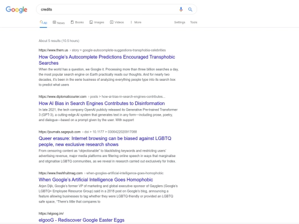Click the diplomaticourier.com URL breadcrumb
The height and width of the screenshot is (224, 299).
(x=102, y=97)
